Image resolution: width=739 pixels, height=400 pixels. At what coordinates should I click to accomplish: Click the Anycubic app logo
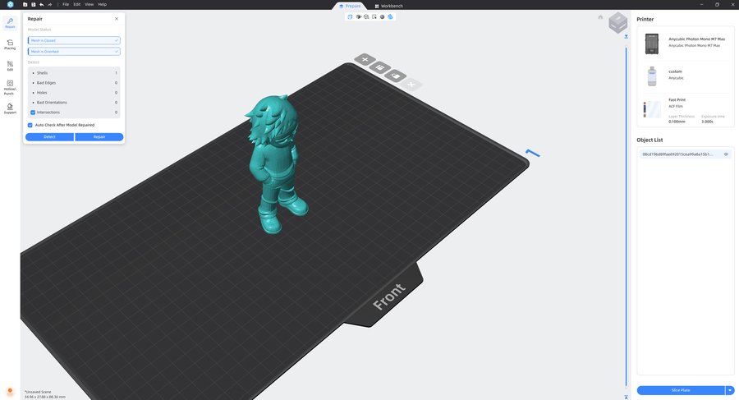click(x=10, y=4)
